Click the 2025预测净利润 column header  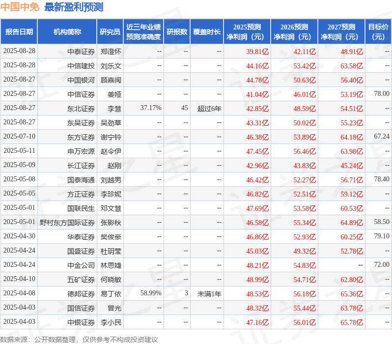(247, 32)
